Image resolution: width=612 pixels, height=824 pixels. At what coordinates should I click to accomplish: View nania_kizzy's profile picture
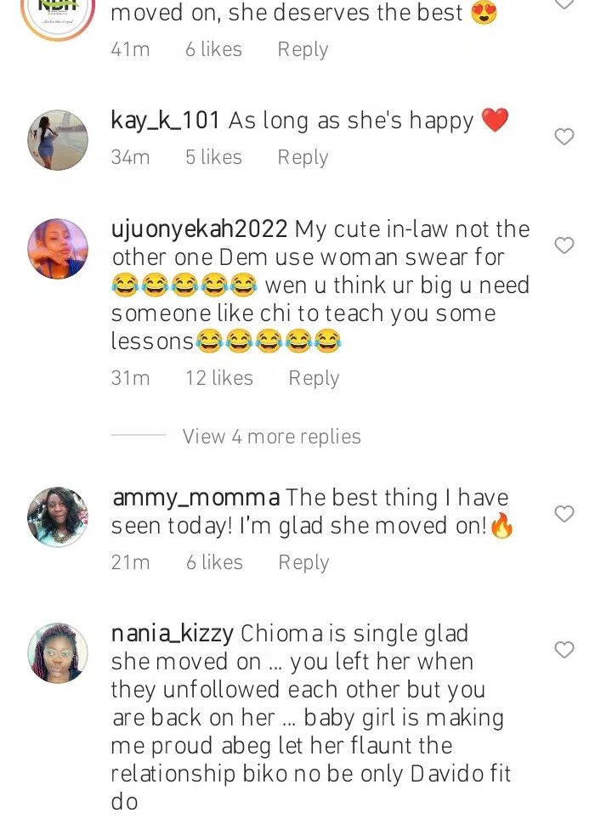(58, 652)
